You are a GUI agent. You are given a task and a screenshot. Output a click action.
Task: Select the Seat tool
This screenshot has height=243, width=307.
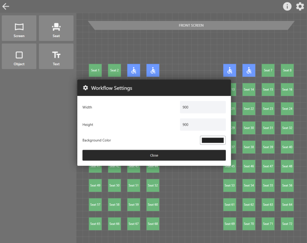pyautogui.click(x=56, y=28)
